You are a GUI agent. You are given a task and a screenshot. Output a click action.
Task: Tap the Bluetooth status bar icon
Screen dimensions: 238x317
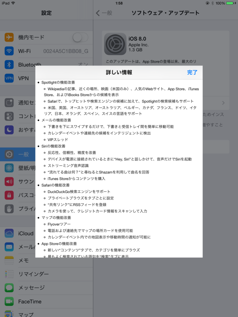tap(213, 3)
